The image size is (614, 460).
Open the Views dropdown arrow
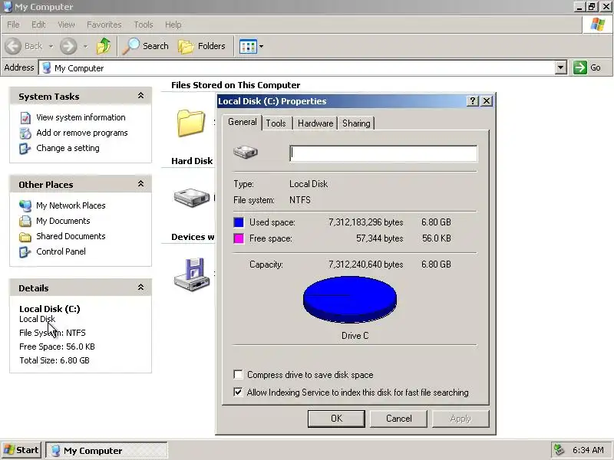click(x=261, y=46)
